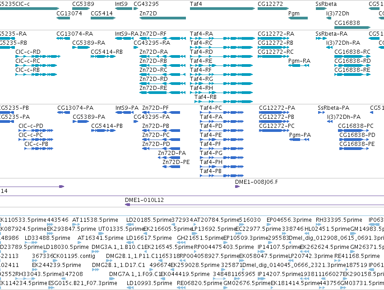Click transcript Taf4-RB
Image resolution: width=384 pixels, height=290 pixels.
224,102
